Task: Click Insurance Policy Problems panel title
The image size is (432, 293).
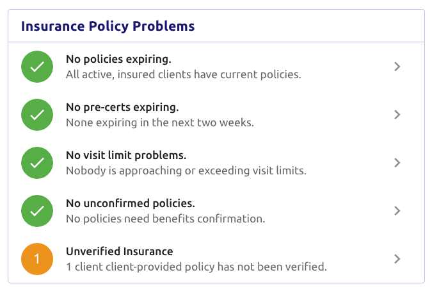Action: [x=108, y=26]
